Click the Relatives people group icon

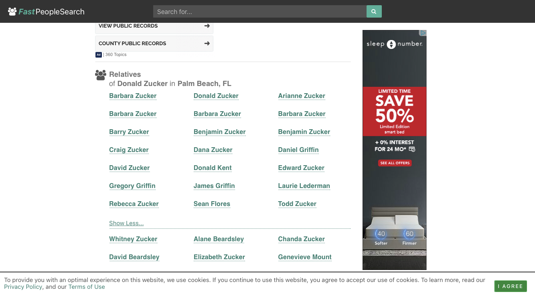pyautogui.click(x=101, y=75)
